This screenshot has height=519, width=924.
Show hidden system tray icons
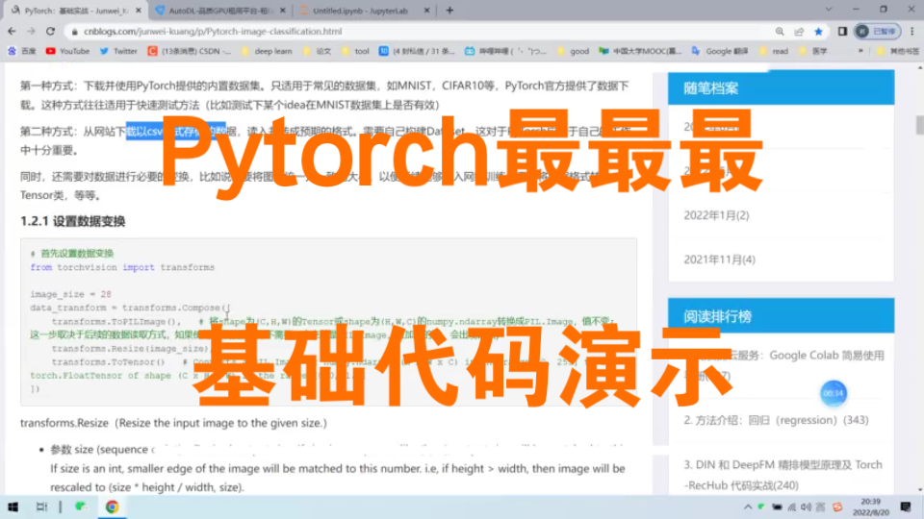(x=748, y=507)
